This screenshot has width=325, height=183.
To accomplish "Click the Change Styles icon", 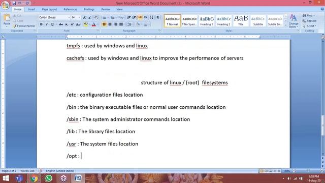I will tap(294, 21).
